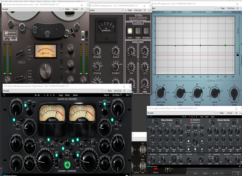This screenshot has height=176, width=242.
Task: Click the Harrison DRIVE VU meter
Action: [x=46, y=51]
